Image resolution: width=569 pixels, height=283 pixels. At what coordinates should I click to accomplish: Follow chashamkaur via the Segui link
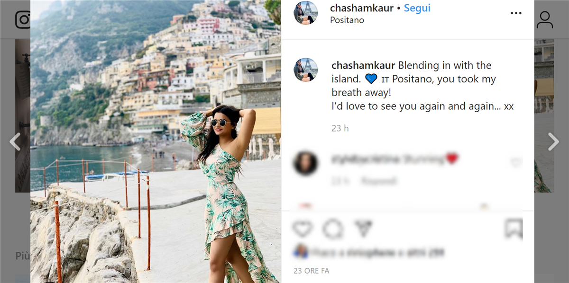(417, 8)
